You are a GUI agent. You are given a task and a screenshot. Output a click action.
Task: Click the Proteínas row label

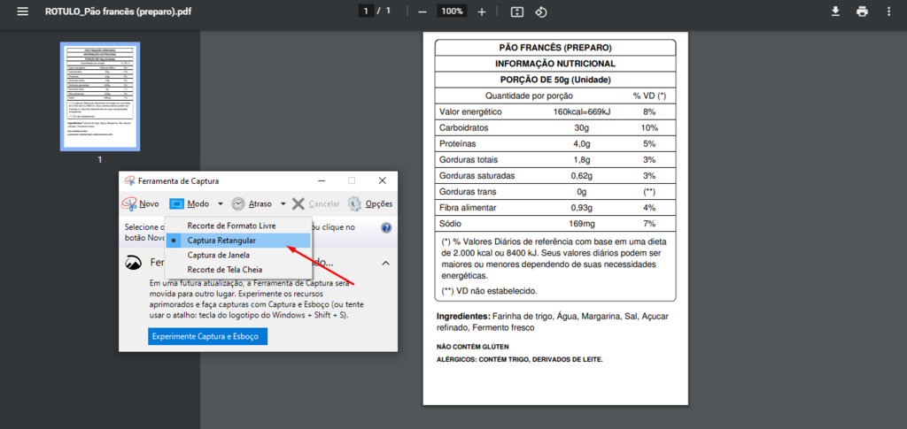coord(458,144)
